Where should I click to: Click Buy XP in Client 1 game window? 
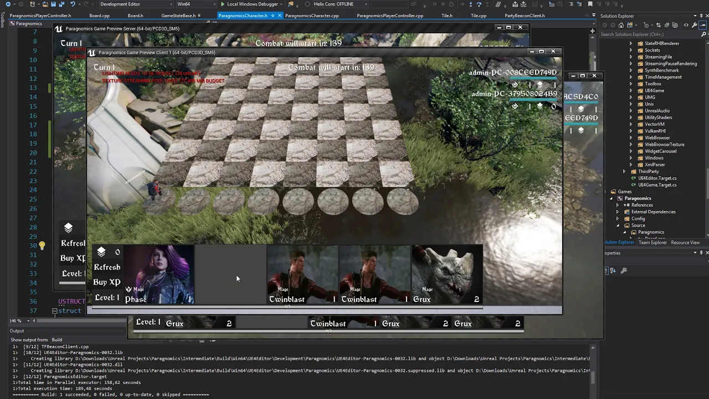point(107,282)
